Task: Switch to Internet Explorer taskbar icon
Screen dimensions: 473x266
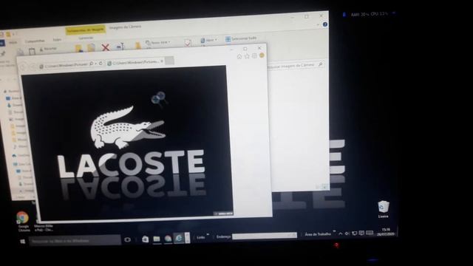Action: point(179,238)
